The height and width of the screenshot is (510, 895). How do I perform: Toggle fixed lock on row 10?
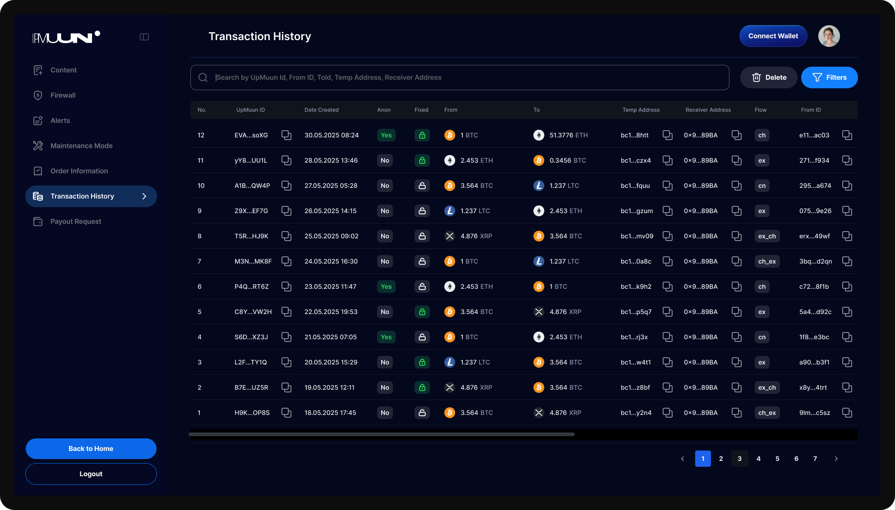pyautogui.click(x=422, y=186)
